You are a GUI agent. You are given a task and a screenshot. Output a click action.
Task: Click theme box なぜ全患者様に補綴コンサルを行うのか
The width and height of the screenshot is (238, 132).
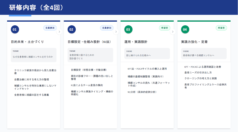[x=34, y=55]
